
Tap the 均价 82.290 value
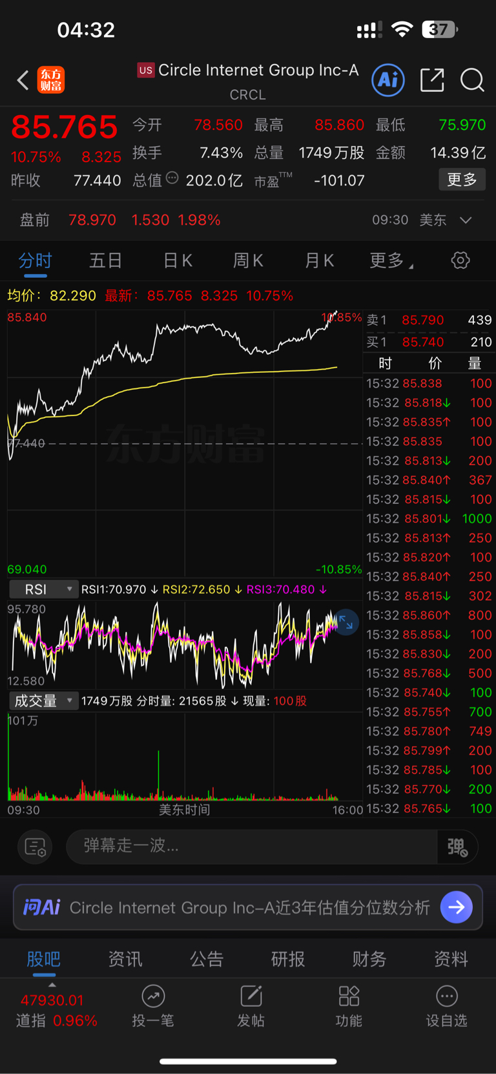point(73,295)
